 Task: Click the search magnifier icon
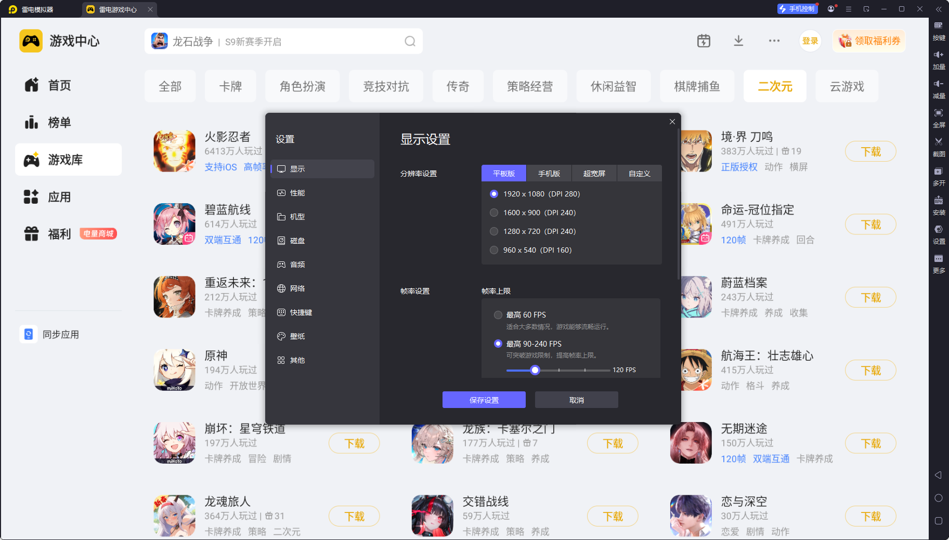[x=410, y=41]
